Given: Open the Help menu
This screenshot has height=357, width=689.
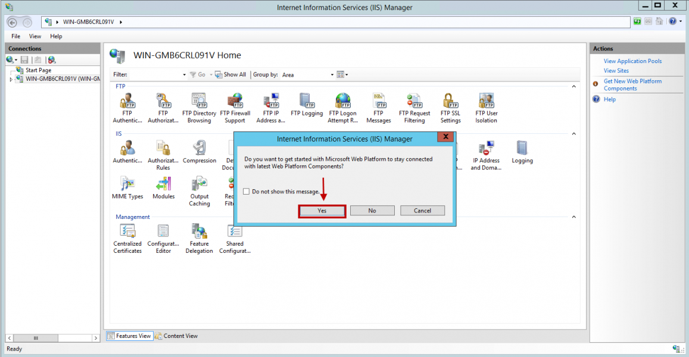Looking at the screenshot, I should coord(56,36).
